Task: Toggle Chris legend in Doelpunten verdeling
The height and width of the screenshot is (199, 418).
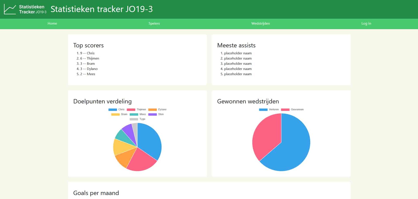Action: (117, 110)
